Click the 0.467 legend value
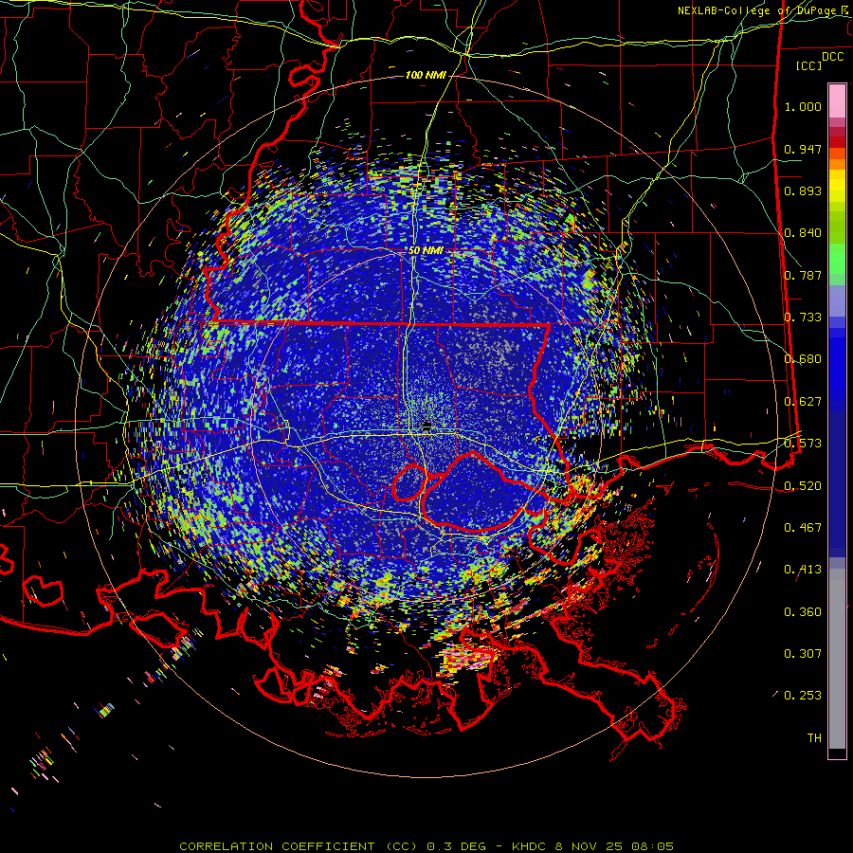Viewport: 853px width, 853px height. (803, 528)
